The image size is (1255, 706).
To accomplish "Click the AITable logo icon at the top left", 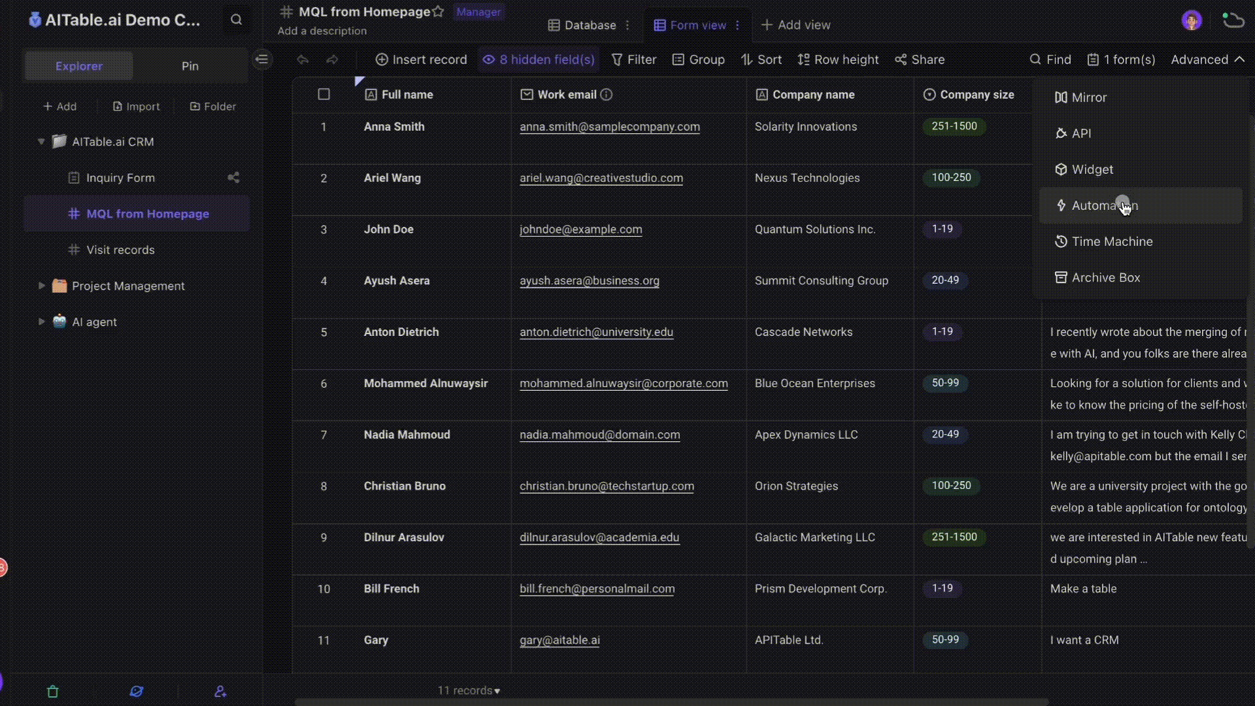I will [x=35, y=20].
